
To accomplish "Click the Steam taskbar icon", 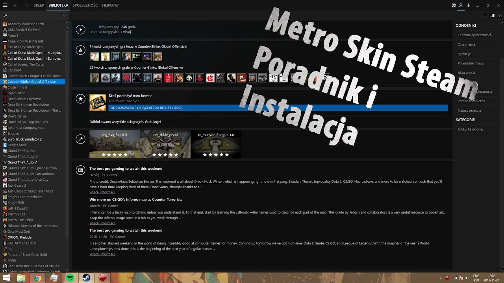I will coord(86,278).
